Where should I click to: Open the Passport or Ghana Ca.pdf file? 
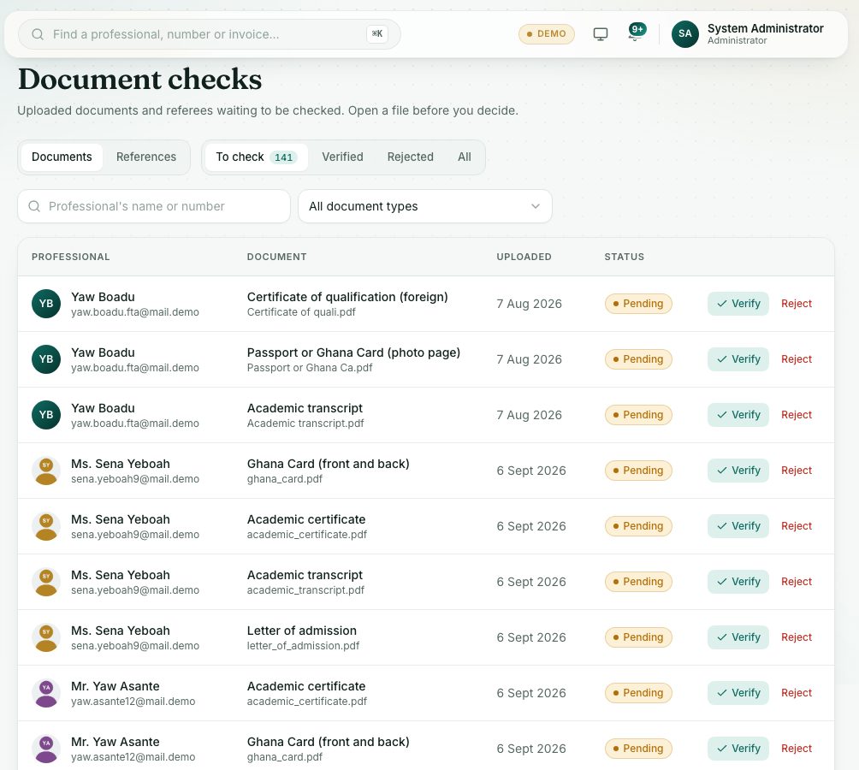[310, 368]
